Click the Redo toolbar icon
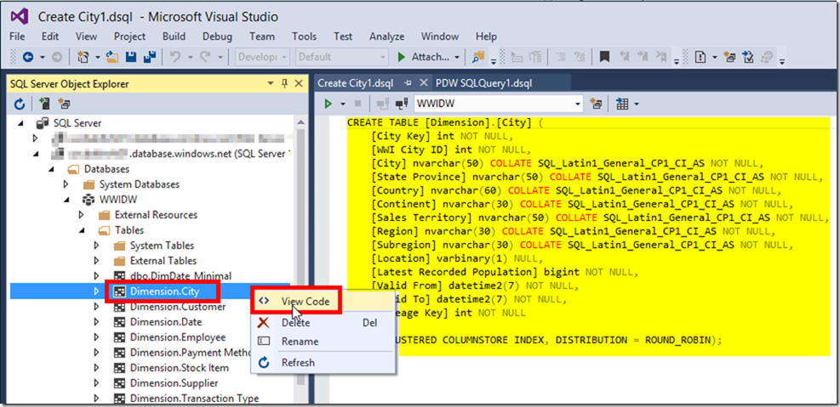Screen dimensions: 840x407 click(205, 57)
